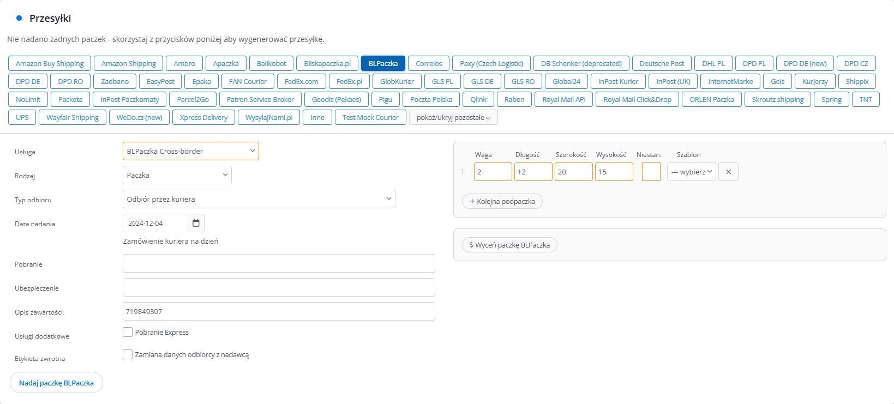
Task: Expand pokaż/ukryj pozostałe couriers list
Action: (x=453, y=117)
